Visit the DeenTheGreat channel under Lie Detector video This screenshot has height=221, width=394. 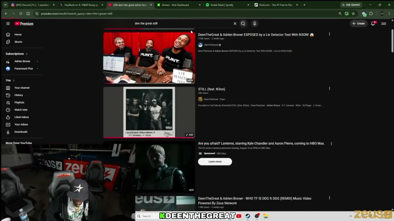click(211, 45)
